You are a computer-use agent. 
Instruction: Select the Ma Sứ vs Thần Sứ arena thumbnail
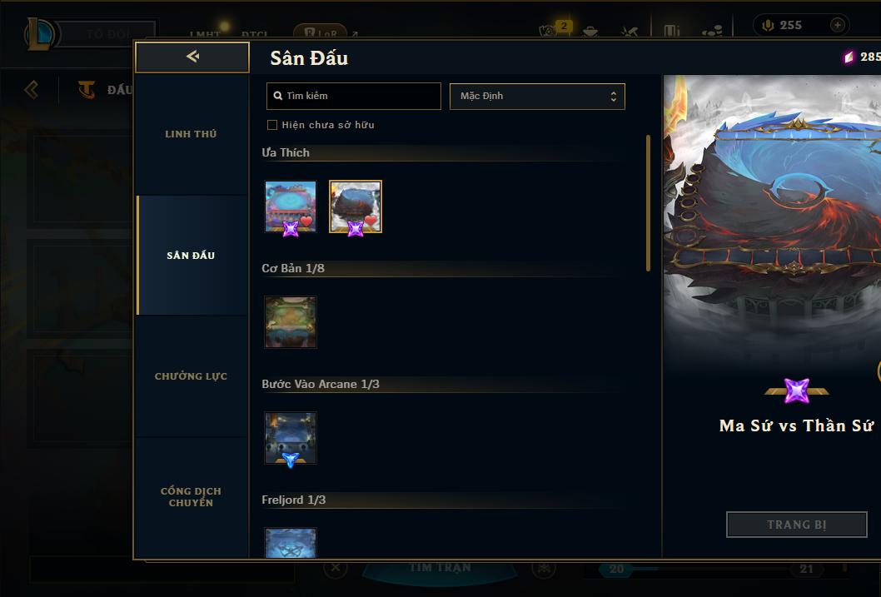coord(355,206)
